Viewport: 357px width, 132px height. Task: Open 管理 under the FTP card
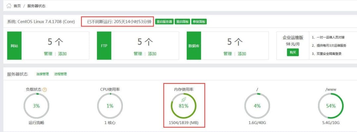click(x=138, y=54)
